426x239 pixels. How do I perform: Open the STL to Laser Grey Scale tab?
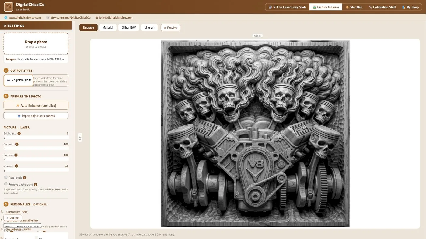pyautogui.click(x=287, y=7)
